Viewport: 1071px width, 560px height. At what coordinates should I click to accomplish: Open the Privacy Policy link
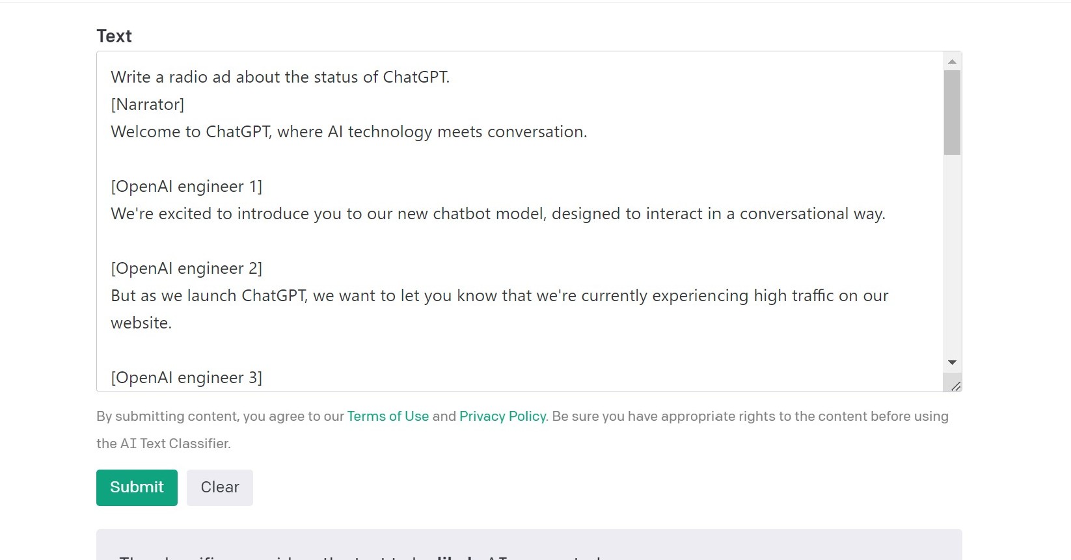502,416
